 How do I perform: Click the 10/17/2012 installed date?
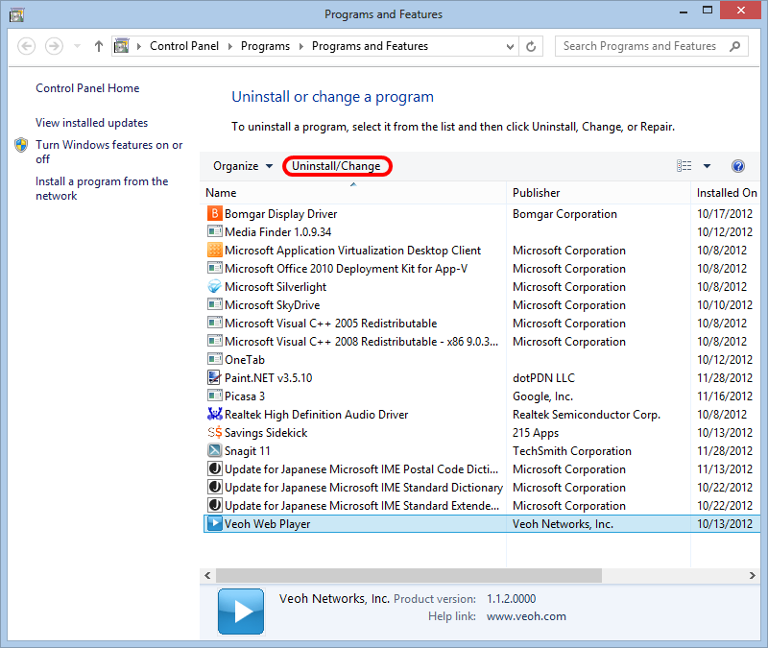point(725,213)
